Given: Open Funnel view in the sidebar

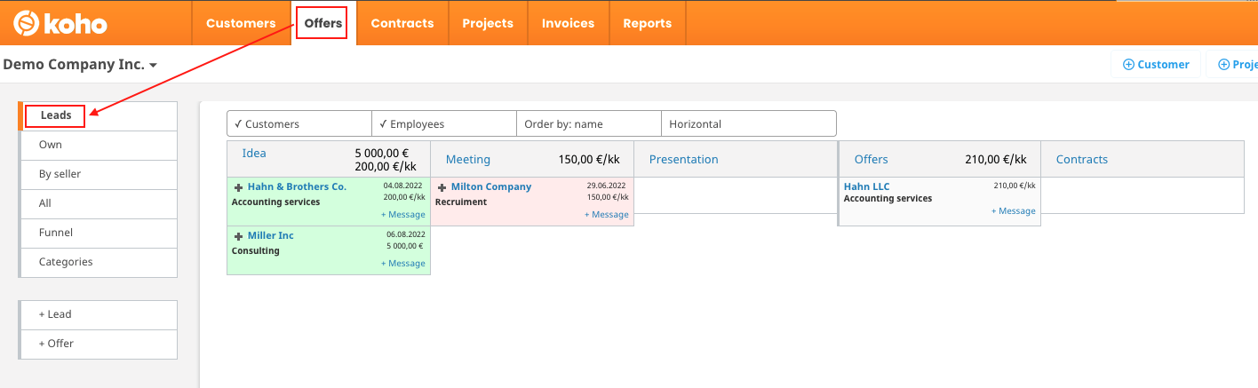Looking at the screenshot, I should click(99, 233).
